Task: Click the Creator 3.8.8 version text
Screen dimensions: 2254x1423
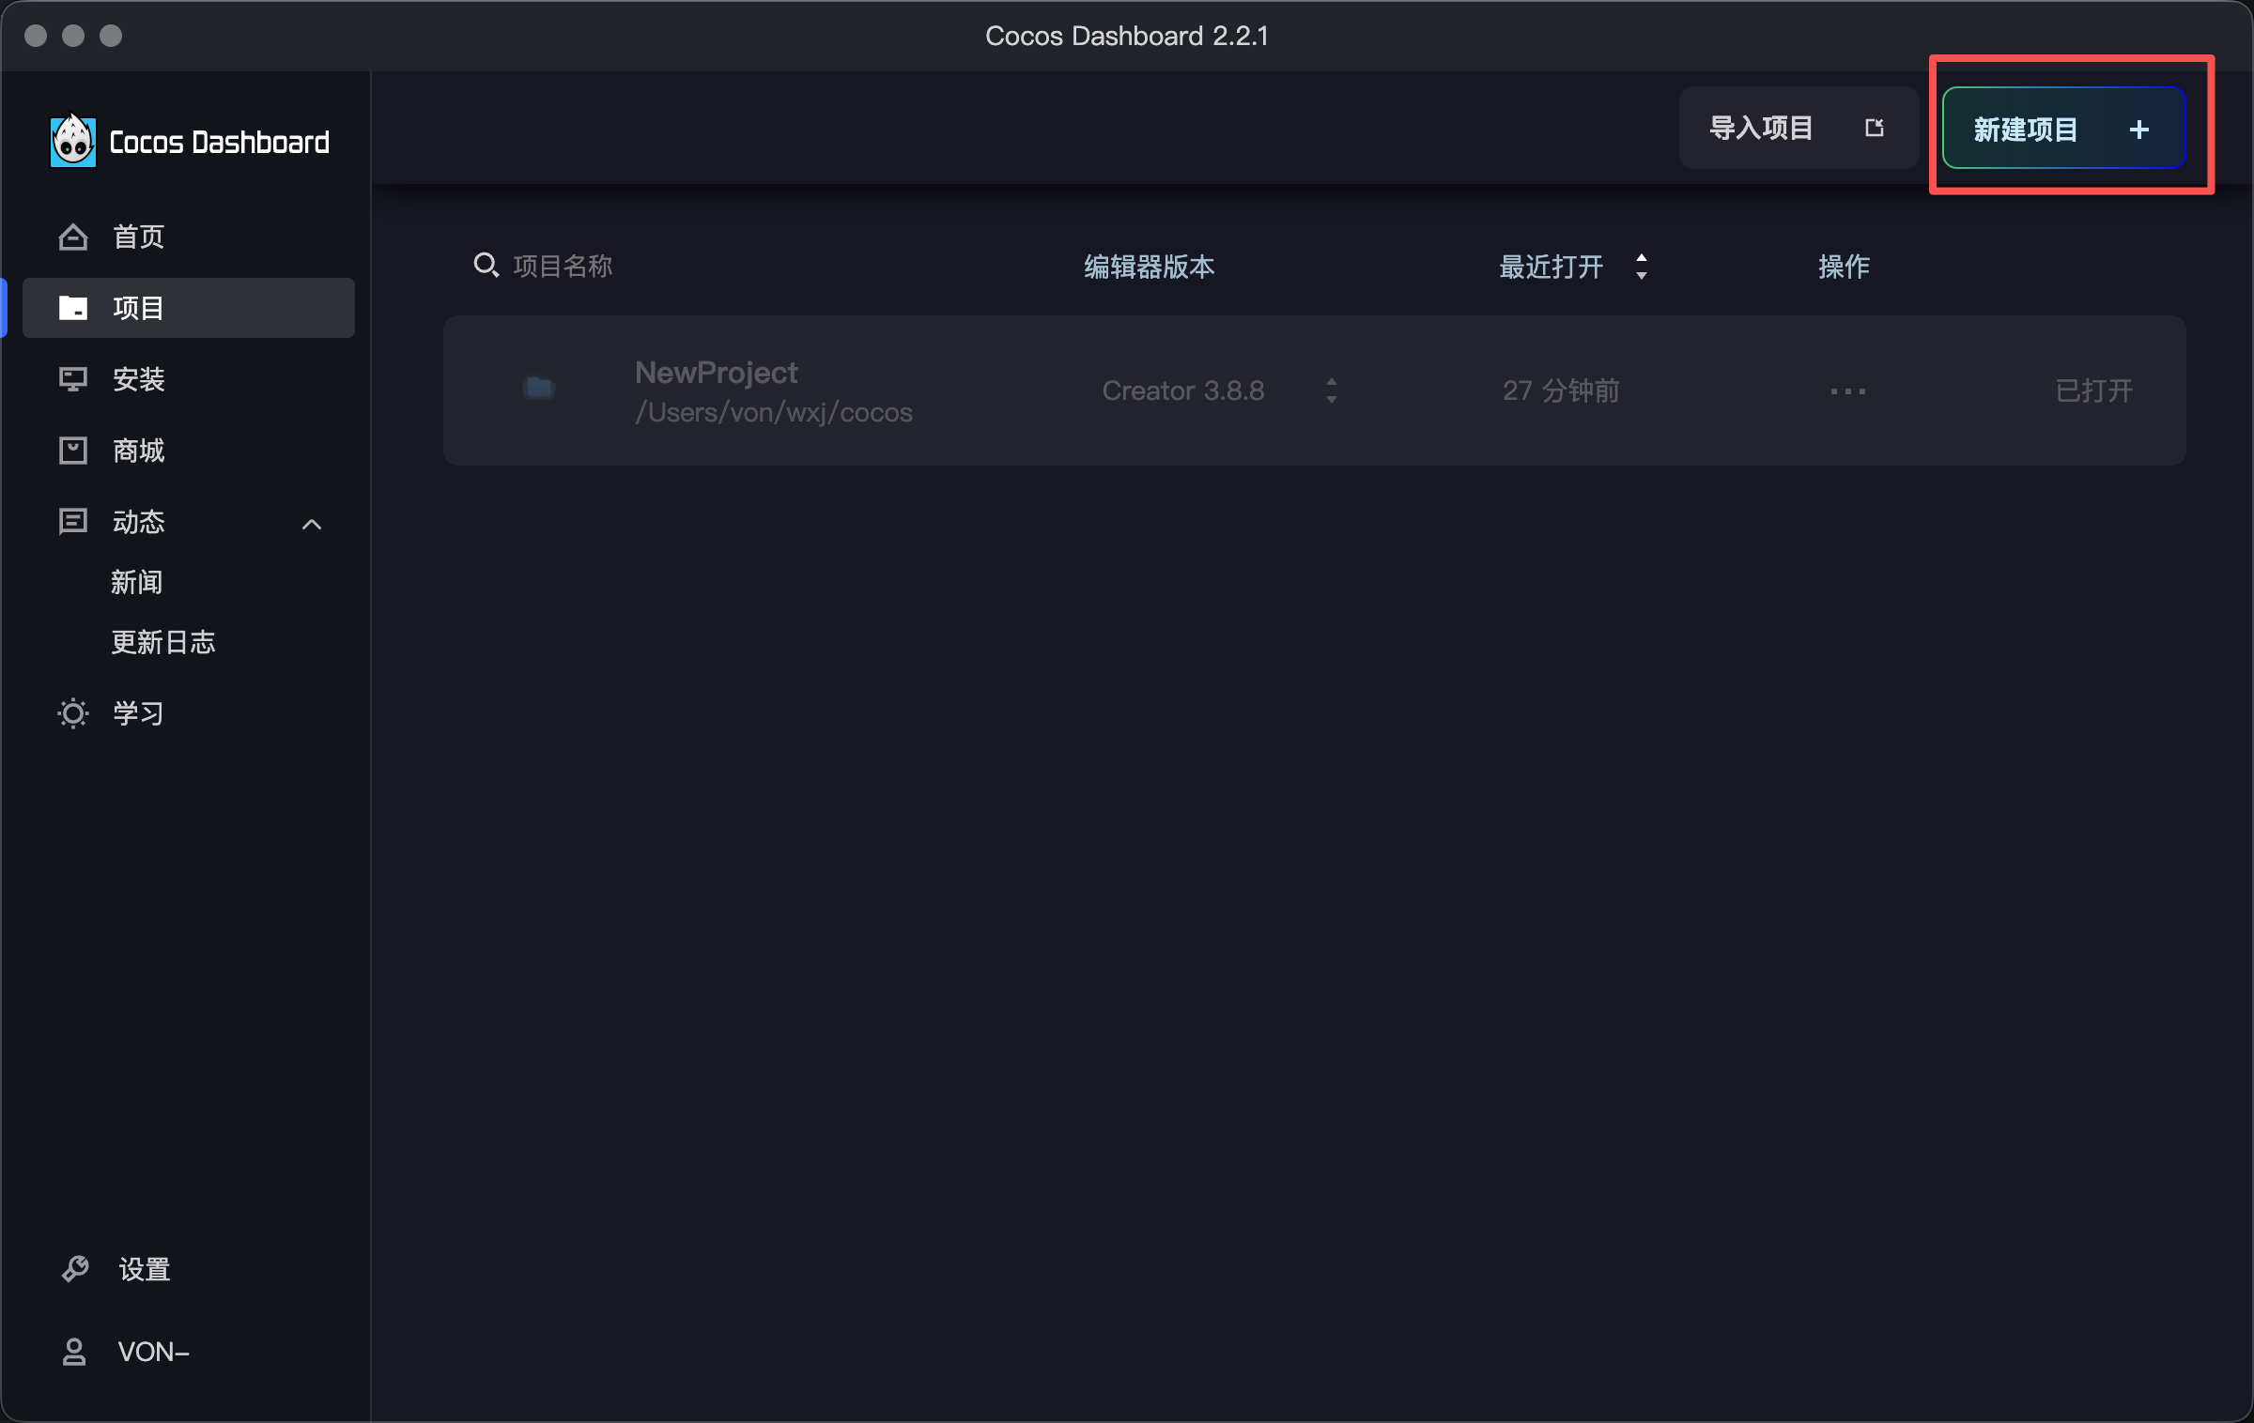Action: 1183,390
